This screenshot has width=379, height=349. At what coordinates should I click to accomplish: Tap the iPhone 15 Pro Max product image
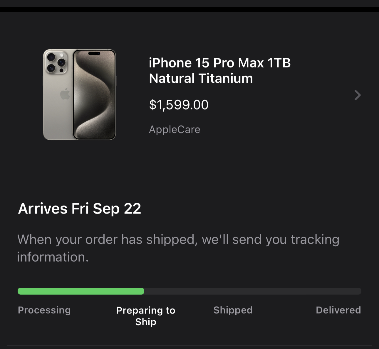tap(80, 95)
